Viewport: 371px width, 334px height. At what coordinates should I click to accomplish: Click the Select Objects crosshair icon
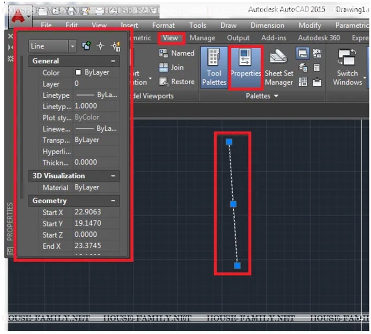point(100,46)
